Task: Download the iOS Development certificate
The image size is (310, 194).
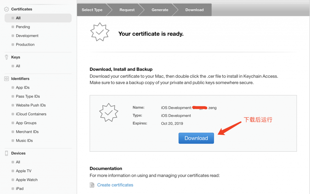Action: (x=196, y=138)
